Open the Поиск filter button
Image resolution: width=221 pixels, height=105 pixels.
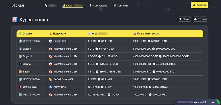click(x=184, y=19)
